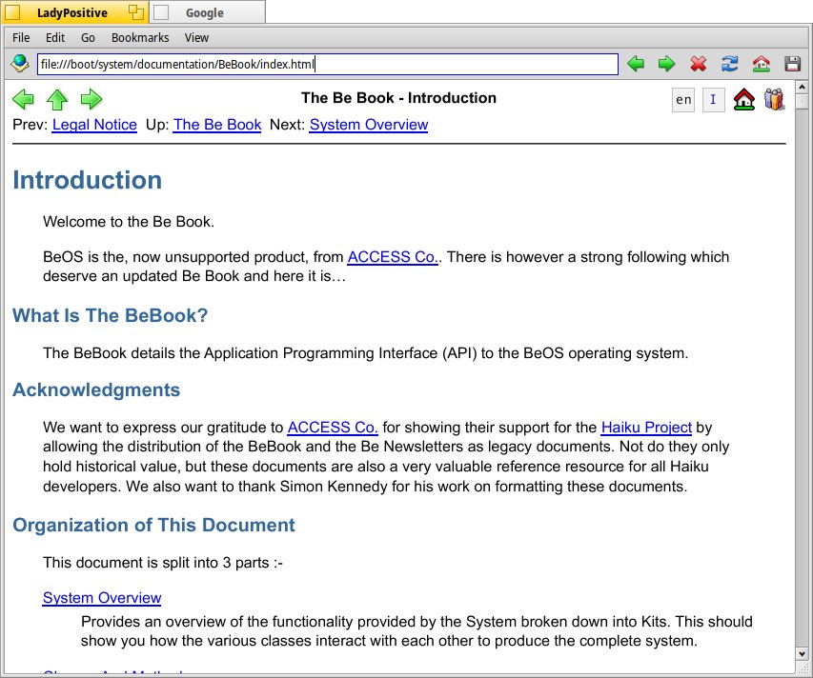Open the Haiku Project link
The image size is (813, 678).
point(646,428)
